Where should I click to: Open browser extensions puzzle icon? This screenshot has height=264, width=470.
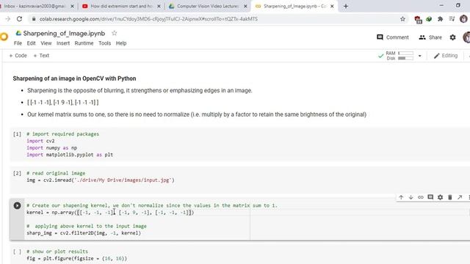(440, 19)
